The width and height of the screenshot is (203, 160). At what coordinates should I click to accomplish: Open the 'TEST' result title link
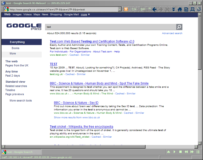(x=53, y=64)
